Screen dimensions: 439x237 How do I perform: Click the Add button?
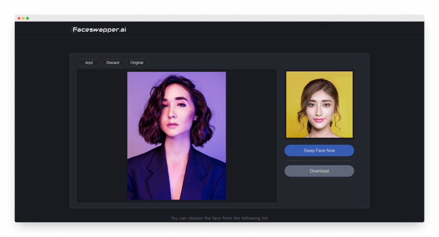tap(89, 63)
